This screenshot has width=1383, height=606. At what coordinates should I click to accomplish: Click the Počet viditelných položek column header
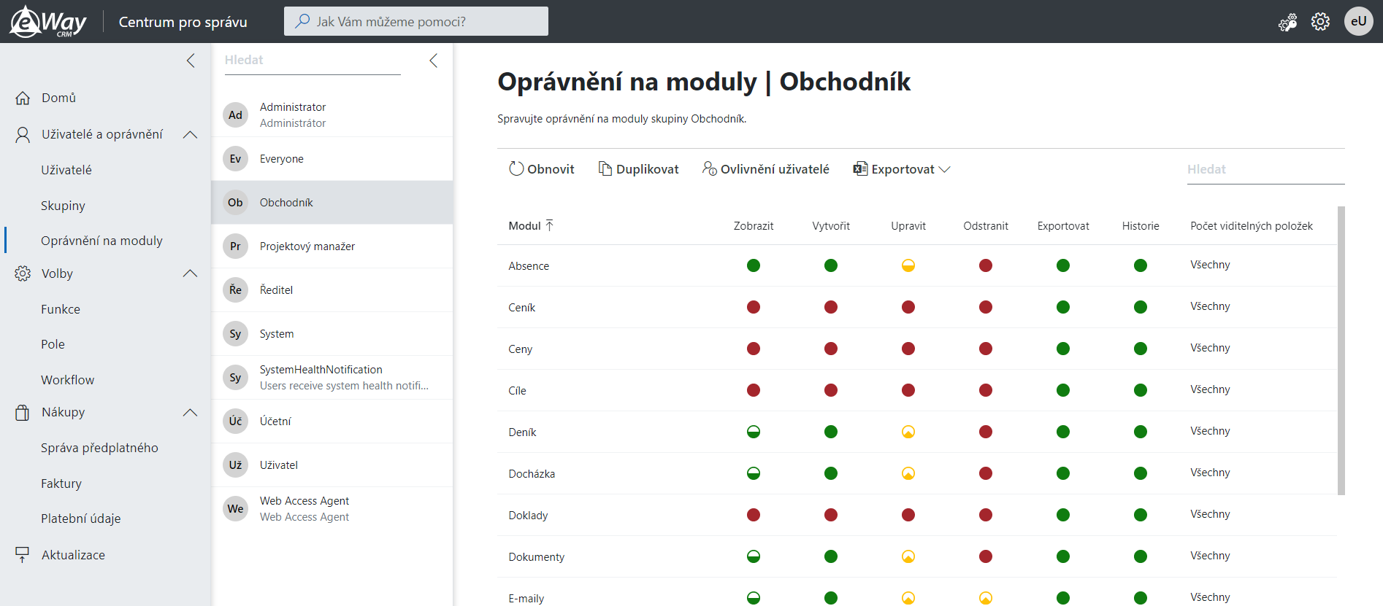pos(1252,226)
